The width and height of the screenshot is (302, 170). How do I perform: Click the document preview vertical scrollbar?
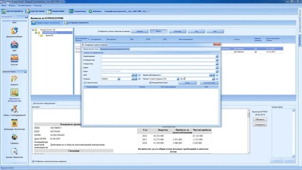pos(249,132)
